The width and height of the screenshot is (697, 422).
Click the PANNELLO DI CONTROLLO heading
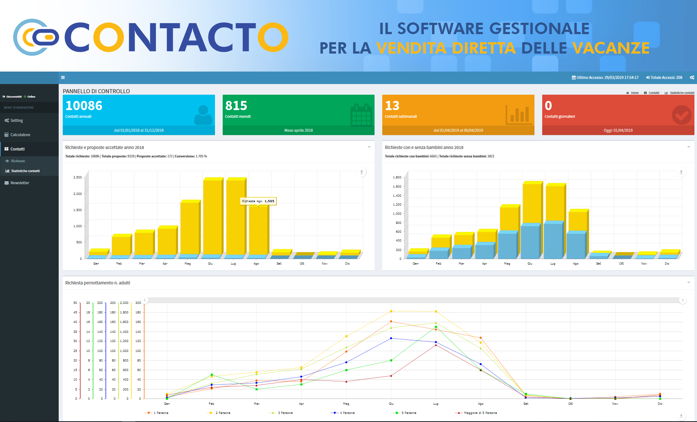pyautogui.click(x=96, y=91)
